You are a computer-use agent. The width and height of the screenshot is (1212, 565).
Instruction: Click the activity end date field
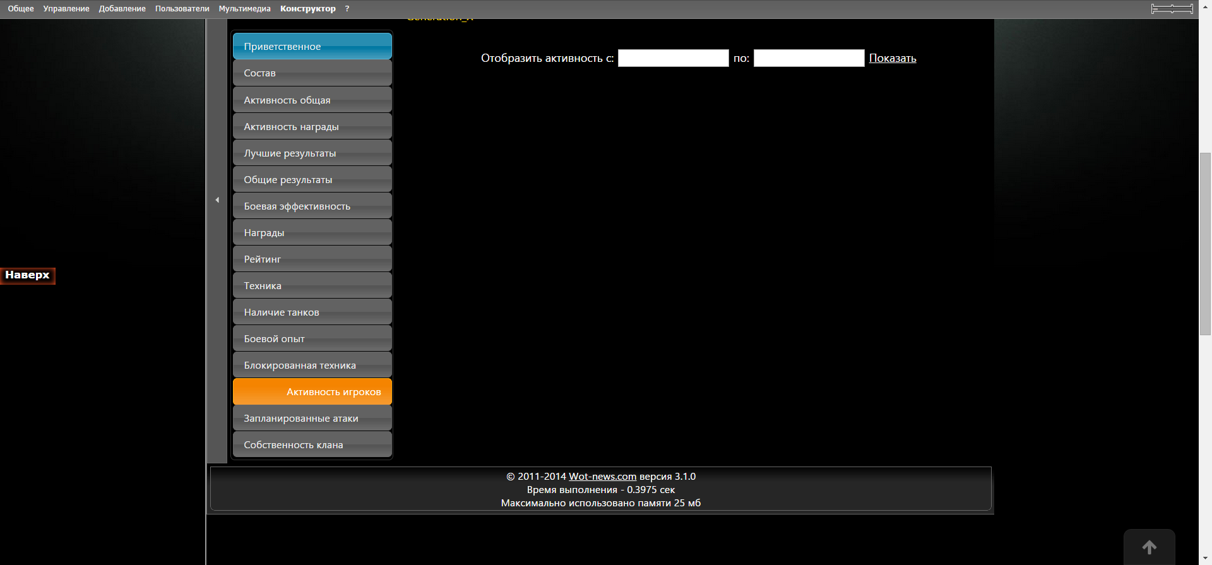tap(809, 58)
